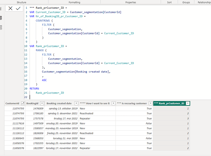The width and height of the screenshot is (211, 156).
Task: Select date cell fredag 25. november 2022
Action: point(62,133)
